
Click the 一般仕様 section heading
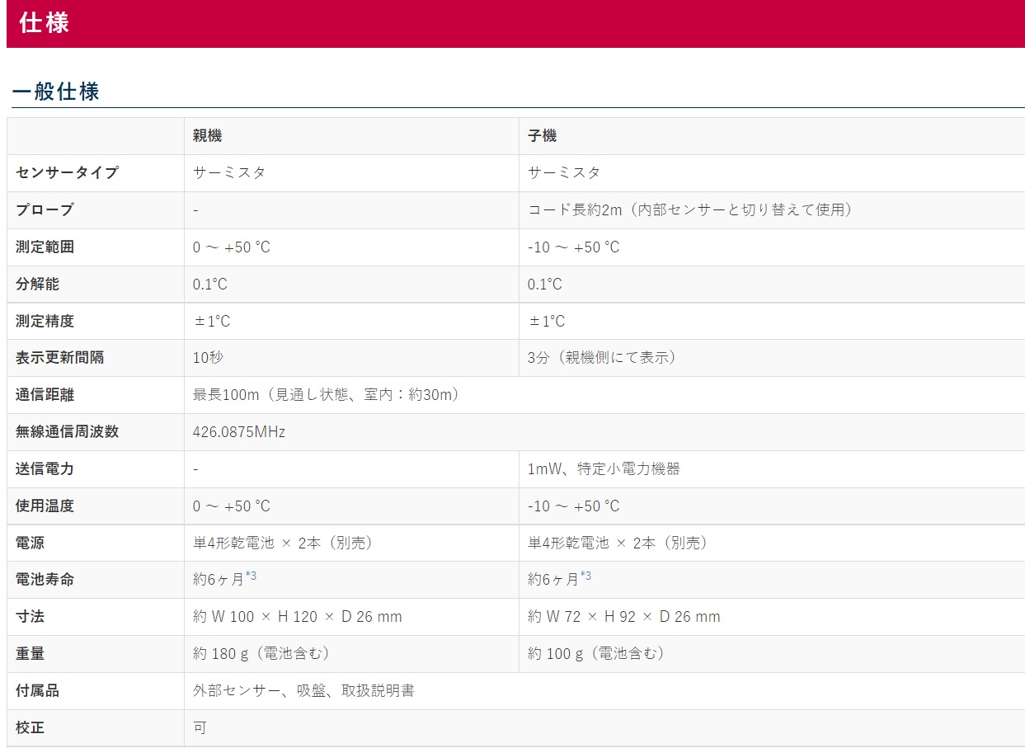pos(56,92)
